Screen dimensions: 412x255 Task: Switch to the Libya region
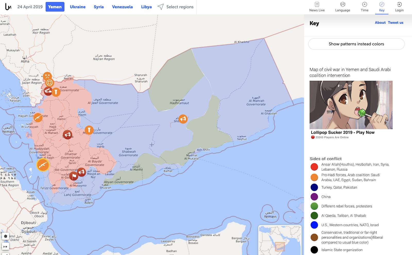(146, 7)
